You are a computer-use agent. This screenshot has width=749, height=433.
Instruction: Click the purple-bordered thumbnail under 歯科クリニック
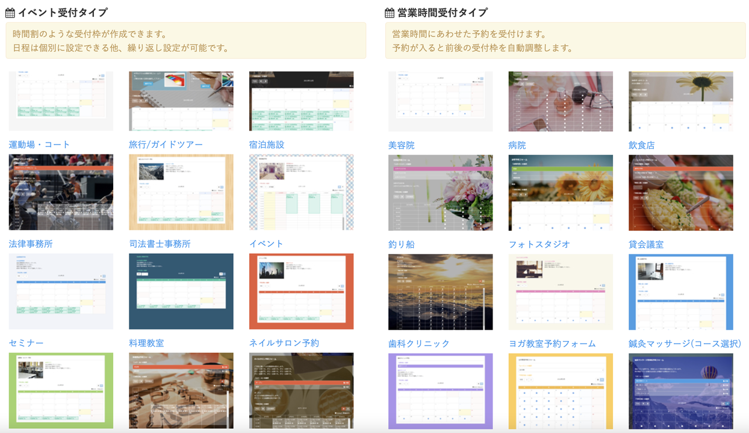pos(441,392)
